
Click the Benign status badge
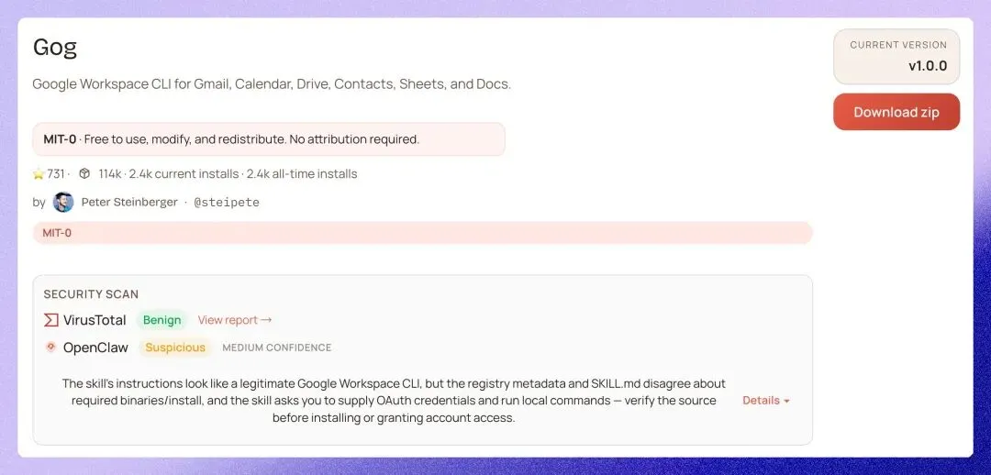point(161,320)
